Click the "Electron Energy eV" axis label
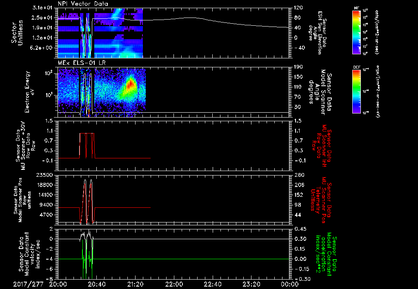418x289 pixels. click(x=29, y=92)
